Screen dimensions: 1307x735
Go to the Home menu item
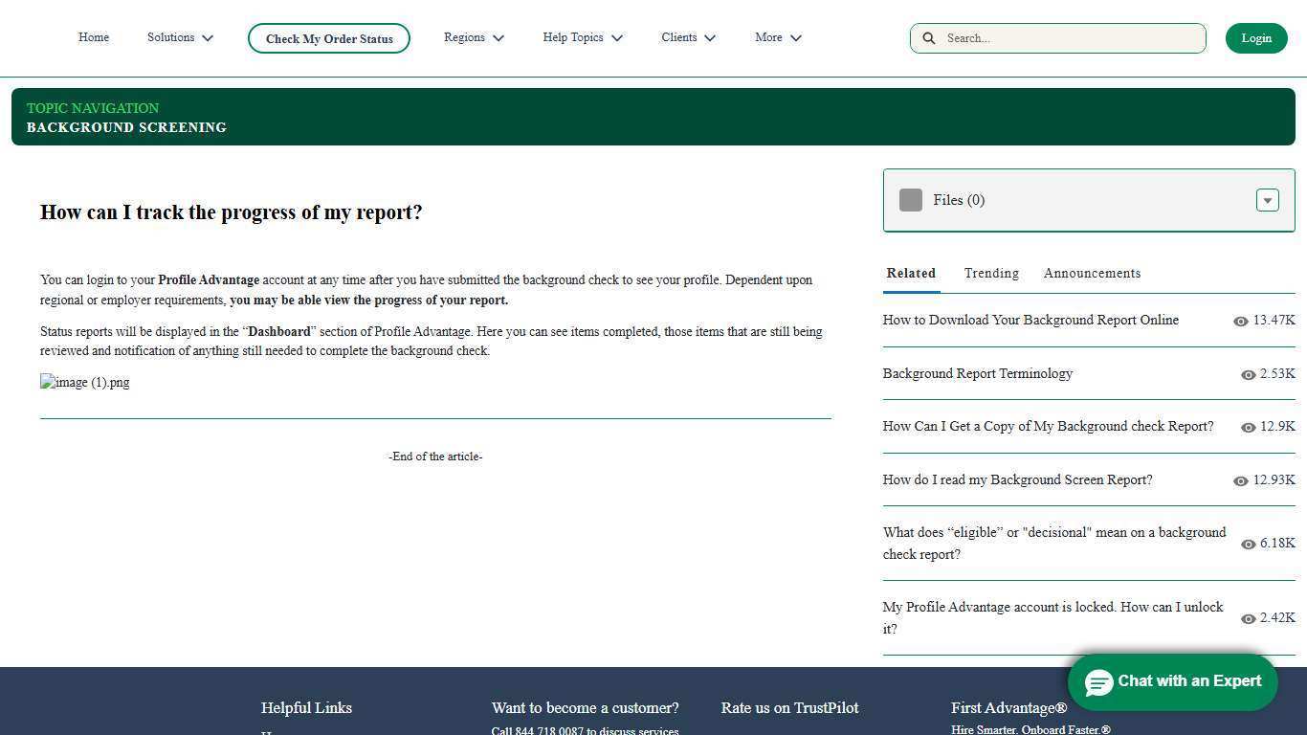[94, 38]
